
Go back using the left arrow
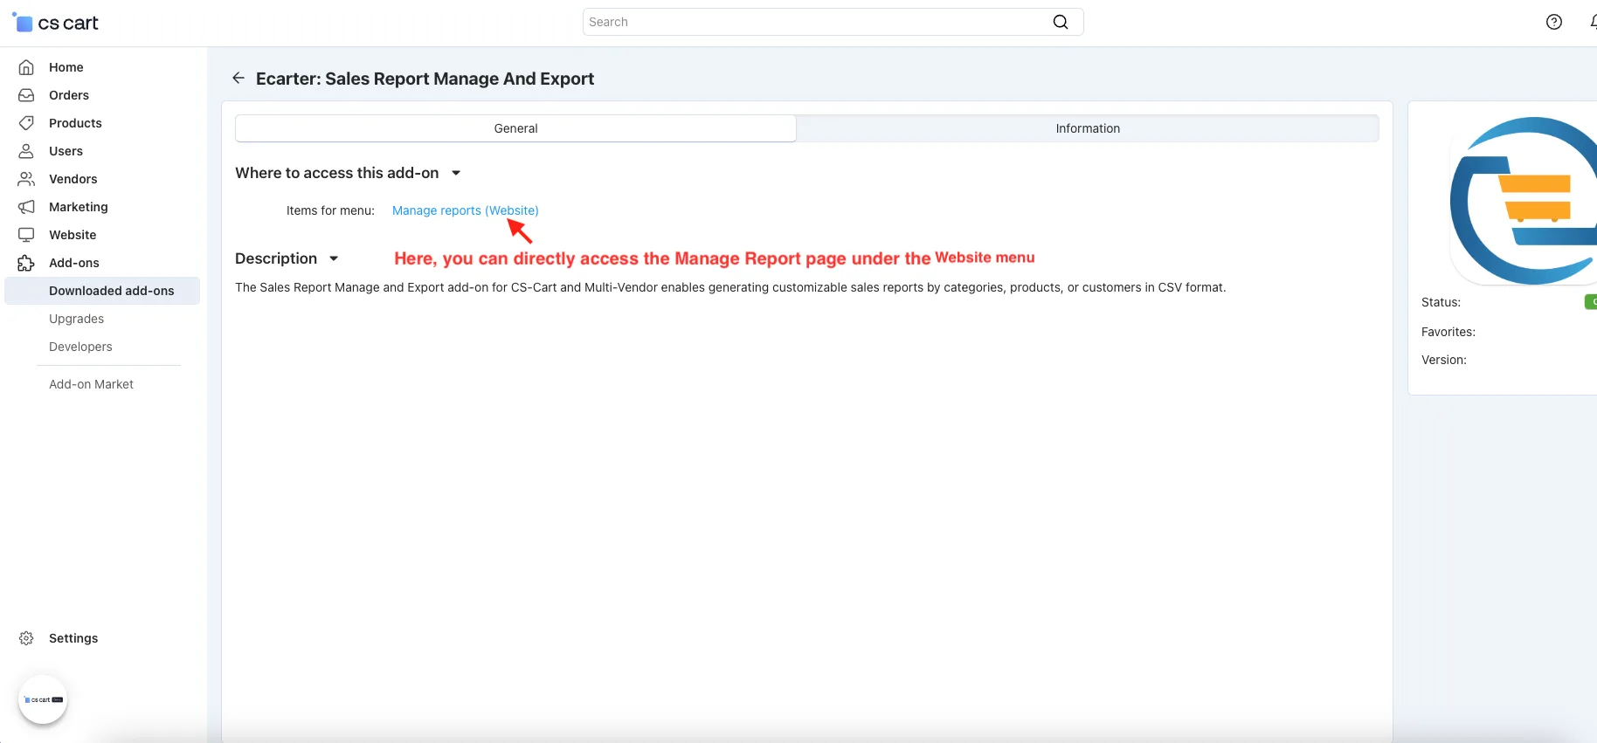[x=239, y=79]
